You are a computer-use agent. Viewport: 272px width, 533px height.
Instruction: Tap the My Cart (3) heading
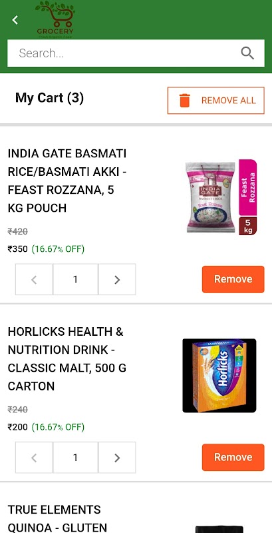point(49,98)
